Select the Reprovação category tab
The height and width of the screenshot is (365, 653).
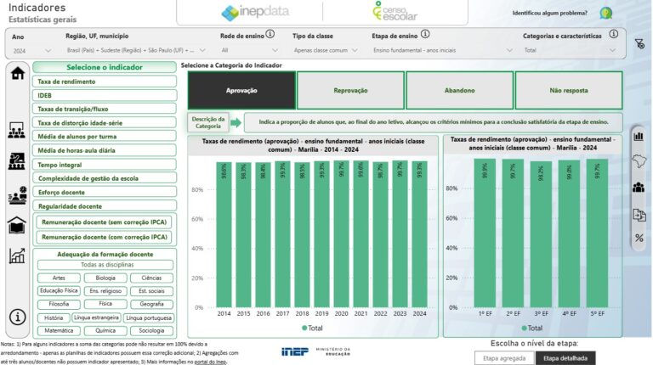[350, 90]
